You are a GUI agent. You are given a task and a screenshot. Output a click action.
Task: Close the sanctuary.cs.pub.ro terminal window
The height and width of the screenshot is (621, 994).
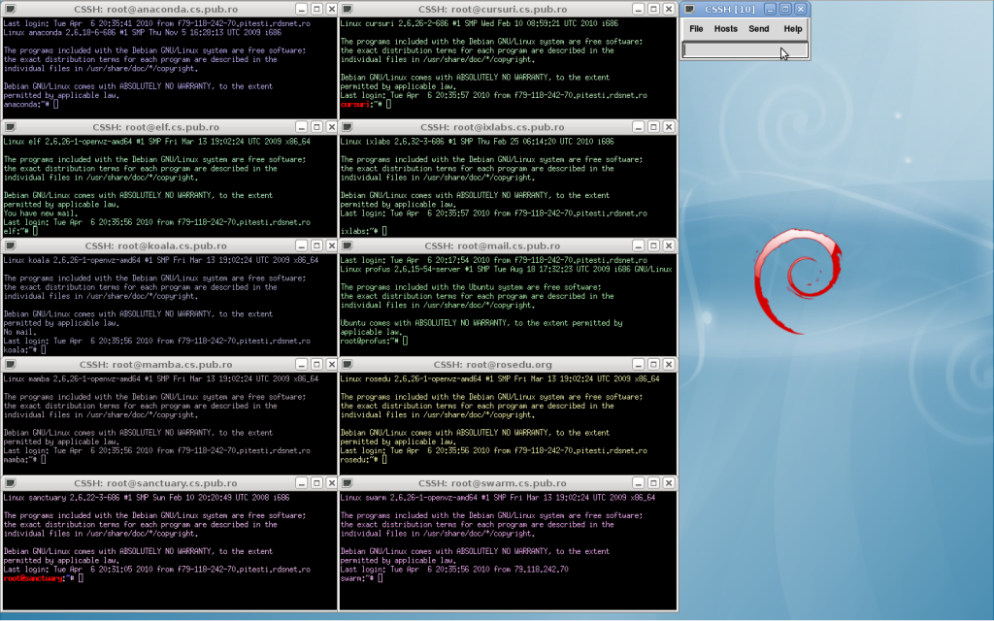click(x=332, y=483)
